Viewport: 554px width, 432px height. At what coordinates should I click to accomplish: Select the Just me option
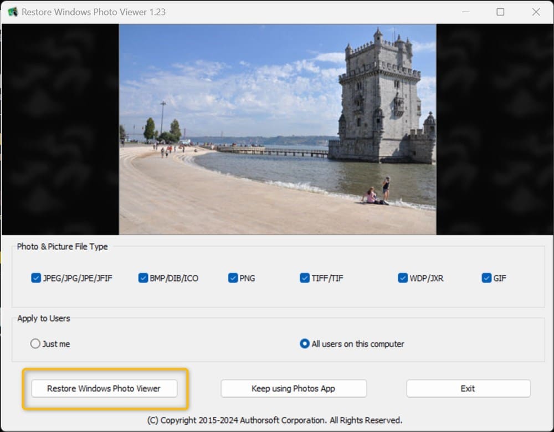(x=35, y=344)
